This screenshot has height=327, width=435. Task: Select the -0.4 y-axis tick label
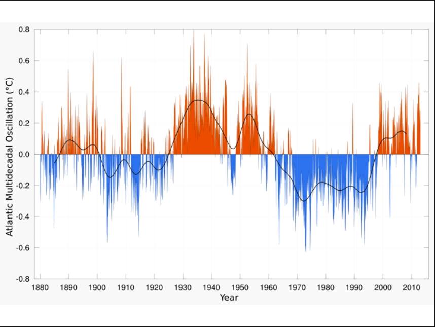(x=23, y=216)
